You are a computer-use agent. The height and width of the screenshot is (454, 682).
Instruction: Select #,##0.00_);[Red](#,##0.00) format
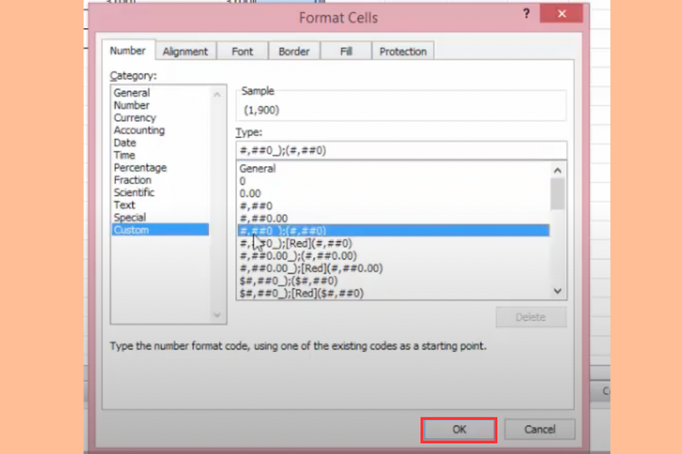[394, 268]
